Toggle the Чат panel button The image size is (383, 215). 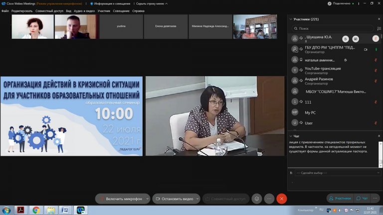point(362,199)
